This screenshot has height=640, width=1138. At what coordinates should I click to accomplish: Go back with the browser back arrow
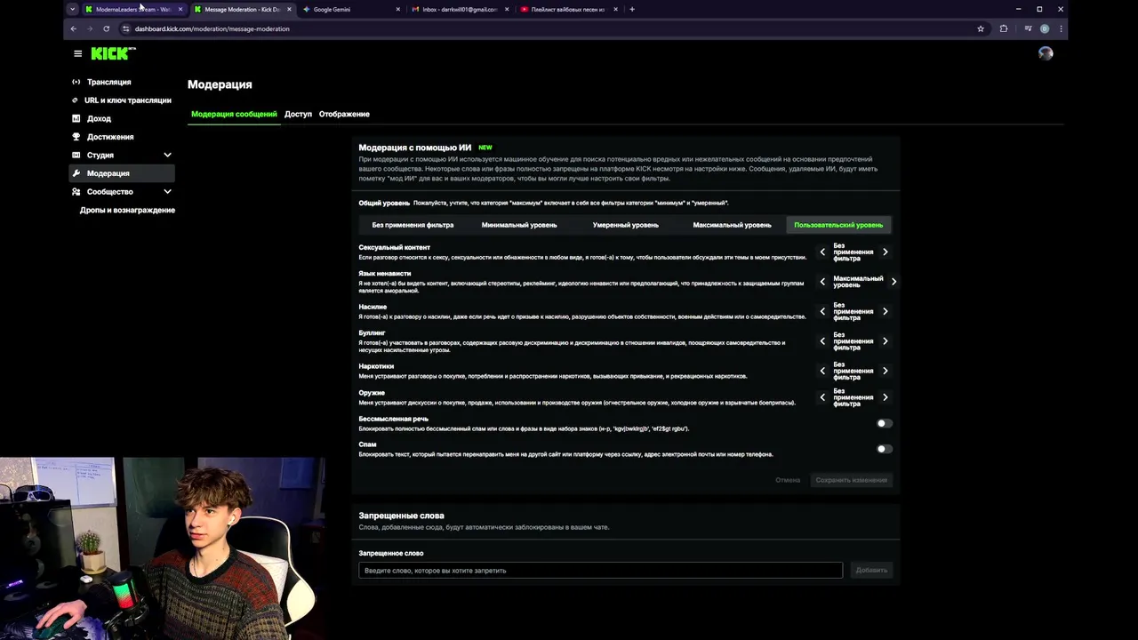coord(73,28)
